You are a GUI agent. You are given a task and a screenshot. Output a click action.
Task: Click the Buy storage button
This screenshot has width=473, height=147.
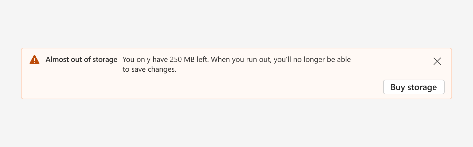click(x=414, y=87)
